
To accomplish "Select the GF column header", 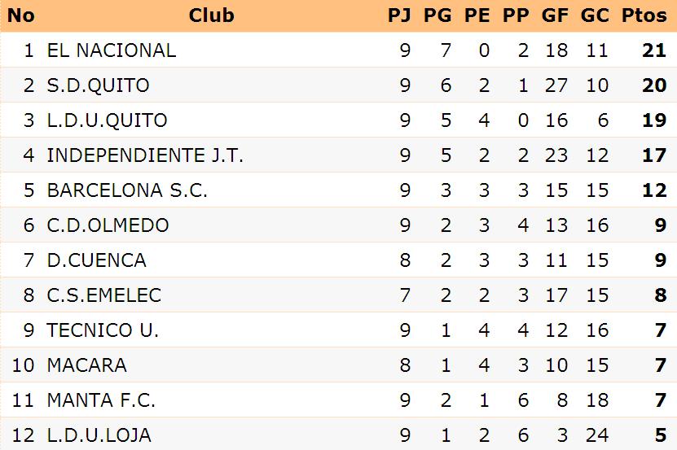I will 555,15.
